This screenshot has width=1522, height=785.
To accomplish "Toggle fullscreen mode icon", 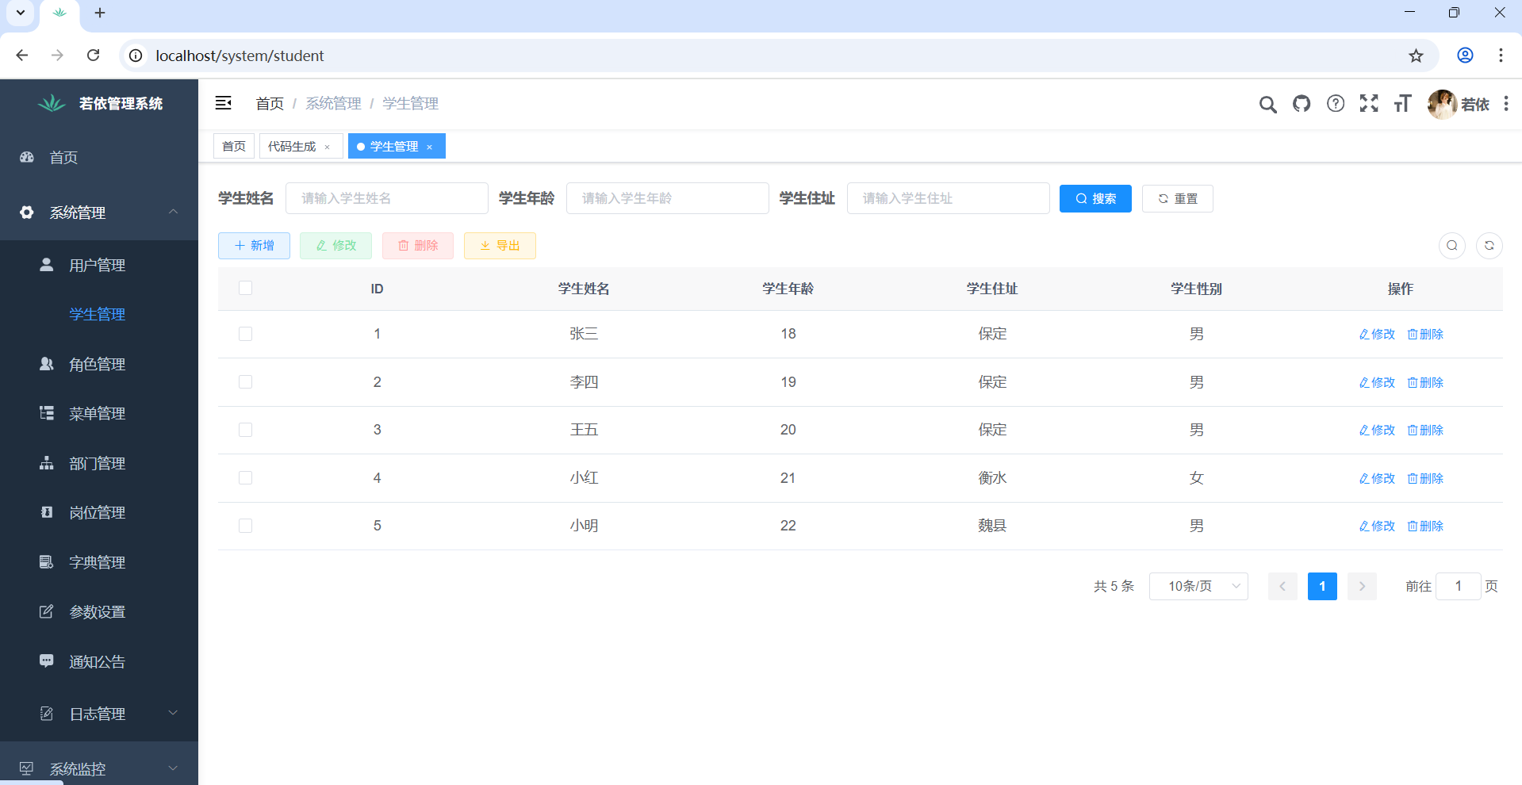I will (1369, 103).
